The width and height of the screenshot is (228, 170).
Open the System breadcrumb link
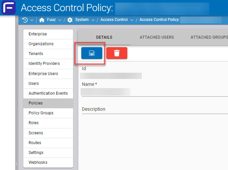(82, 20)
